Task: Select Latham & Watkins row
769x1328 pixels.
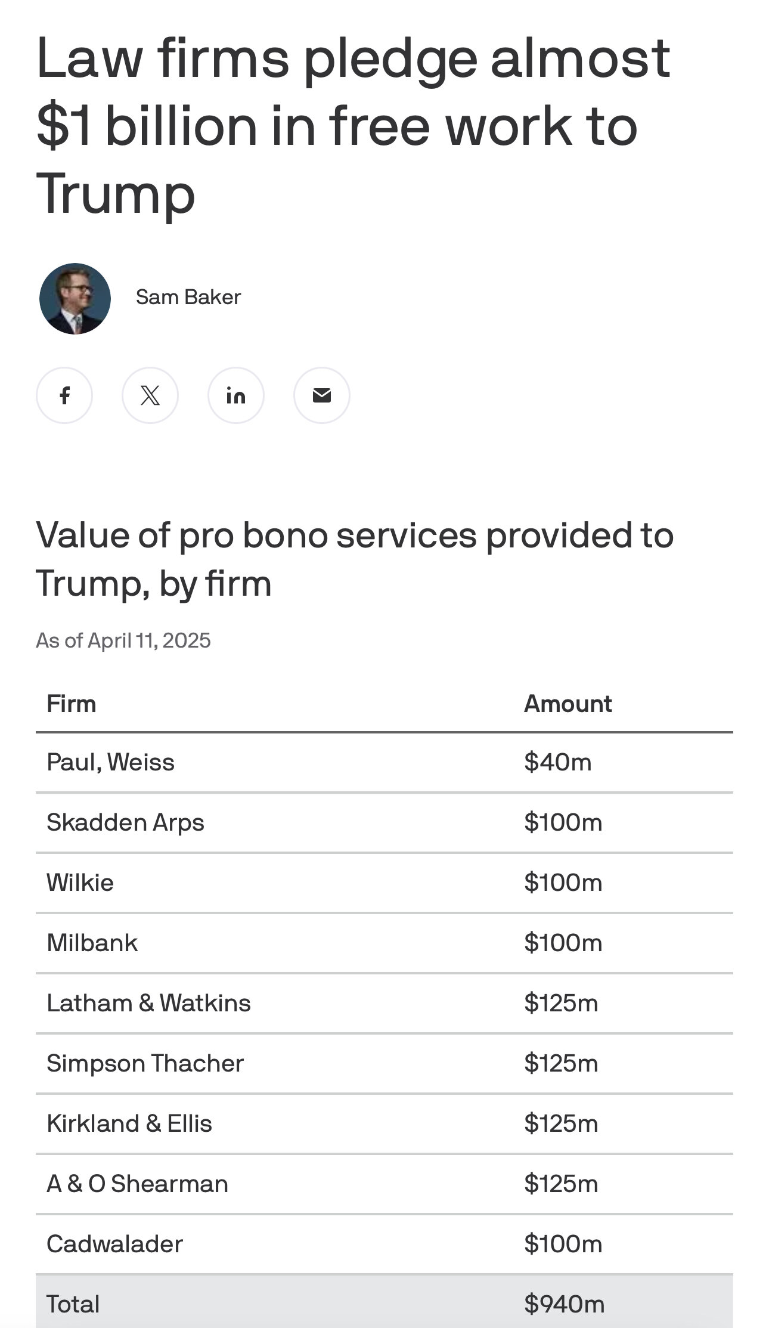Action: [384, 1004]
